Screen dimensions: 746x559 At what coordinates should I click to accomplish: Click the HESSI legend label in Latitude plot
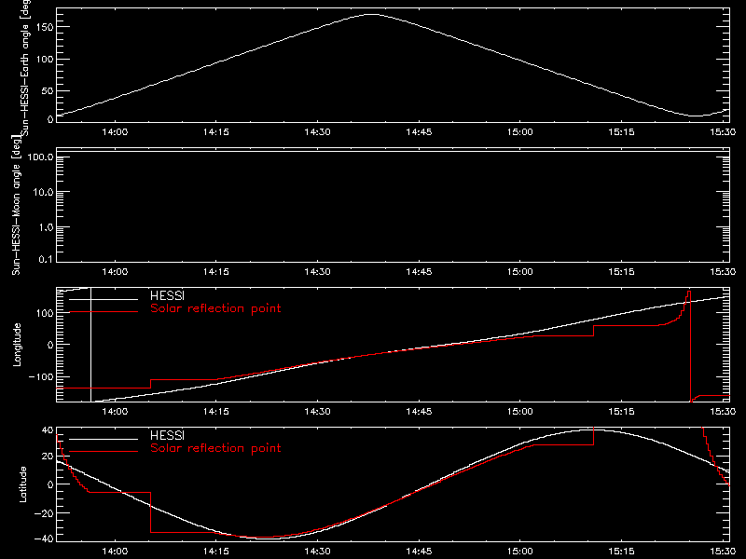(x=167, y=435)
